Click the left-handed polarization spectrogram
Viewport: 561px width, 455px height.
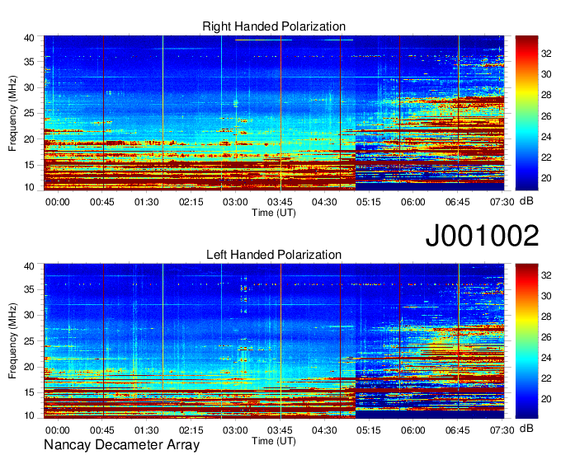(274, 341)
